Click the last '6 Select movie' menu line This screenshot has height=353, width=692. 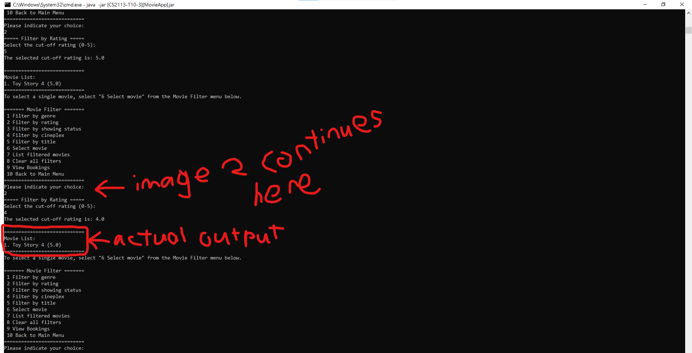coord(27,310)
